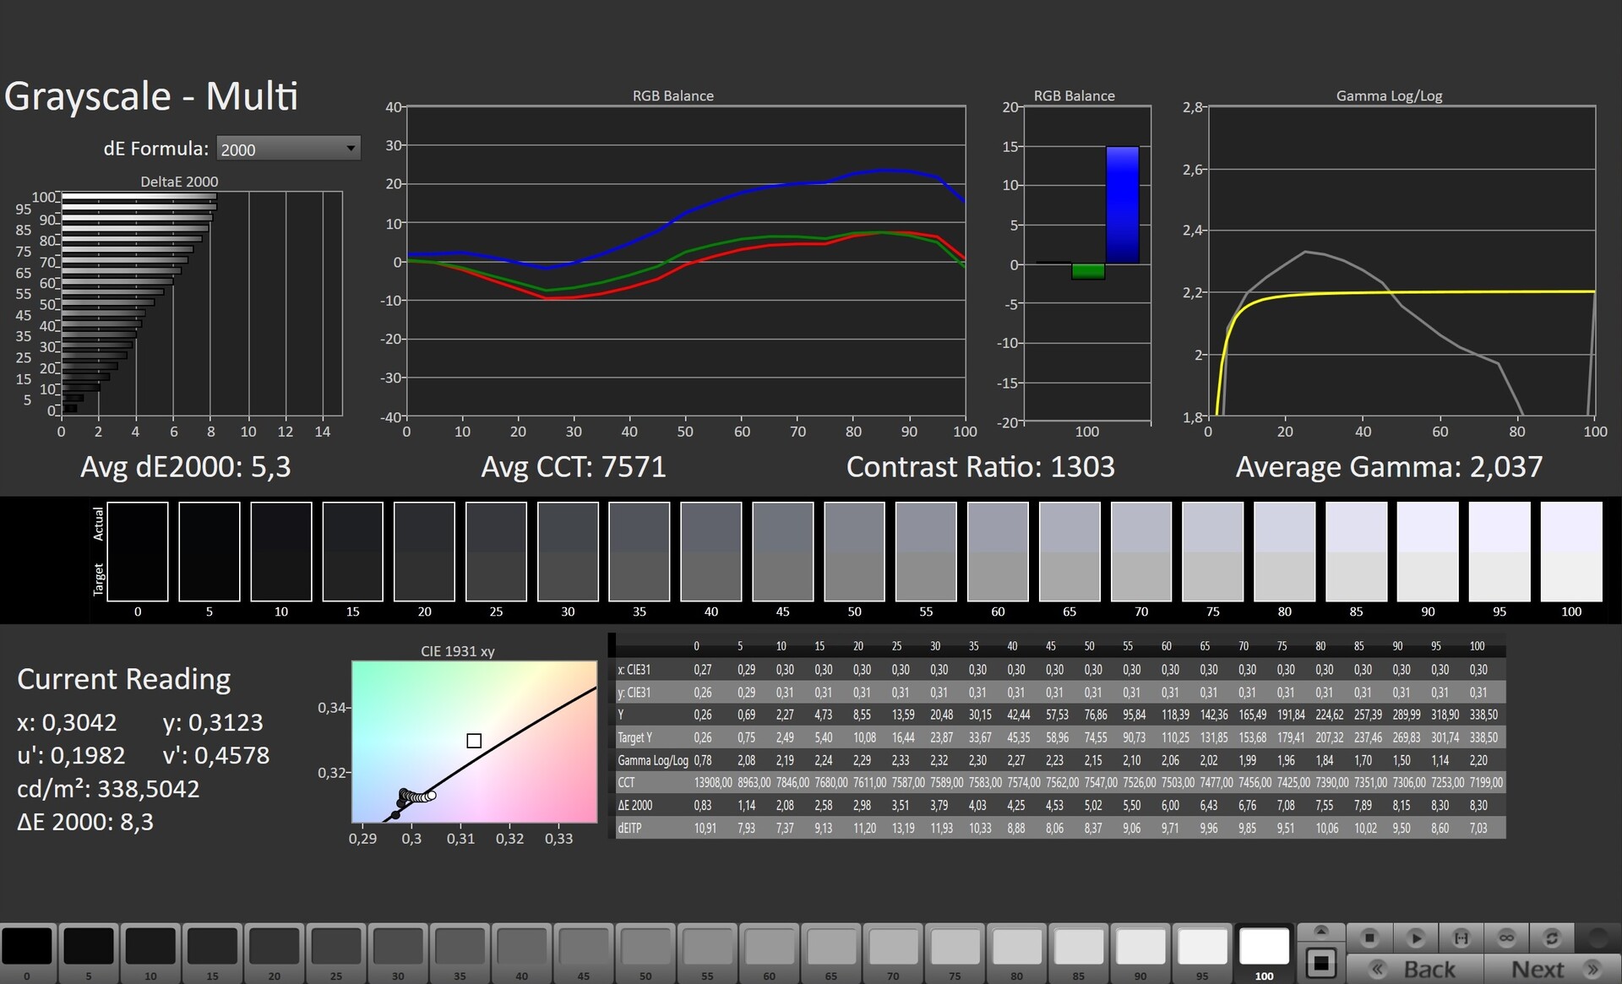This screenshot has height=984, width=1622.
Task: Click the dE Formula dropdown arrow
Action: [351, 149]
